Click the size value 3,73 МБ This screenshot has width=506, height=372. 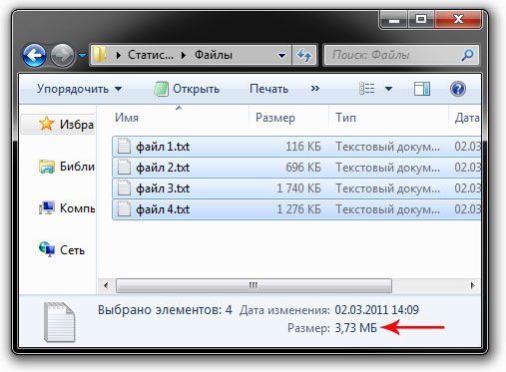click(355, 328)
